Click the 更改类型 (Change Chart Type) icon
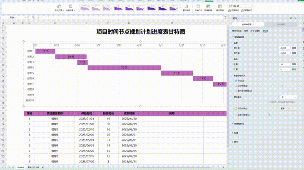Image resolution: width=304 pixels, height=170 pixels. pyautogui.click(x=185, y=7)
